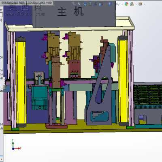Switch to the SOLIDWORKS 插件 tab

click(13, 2)
